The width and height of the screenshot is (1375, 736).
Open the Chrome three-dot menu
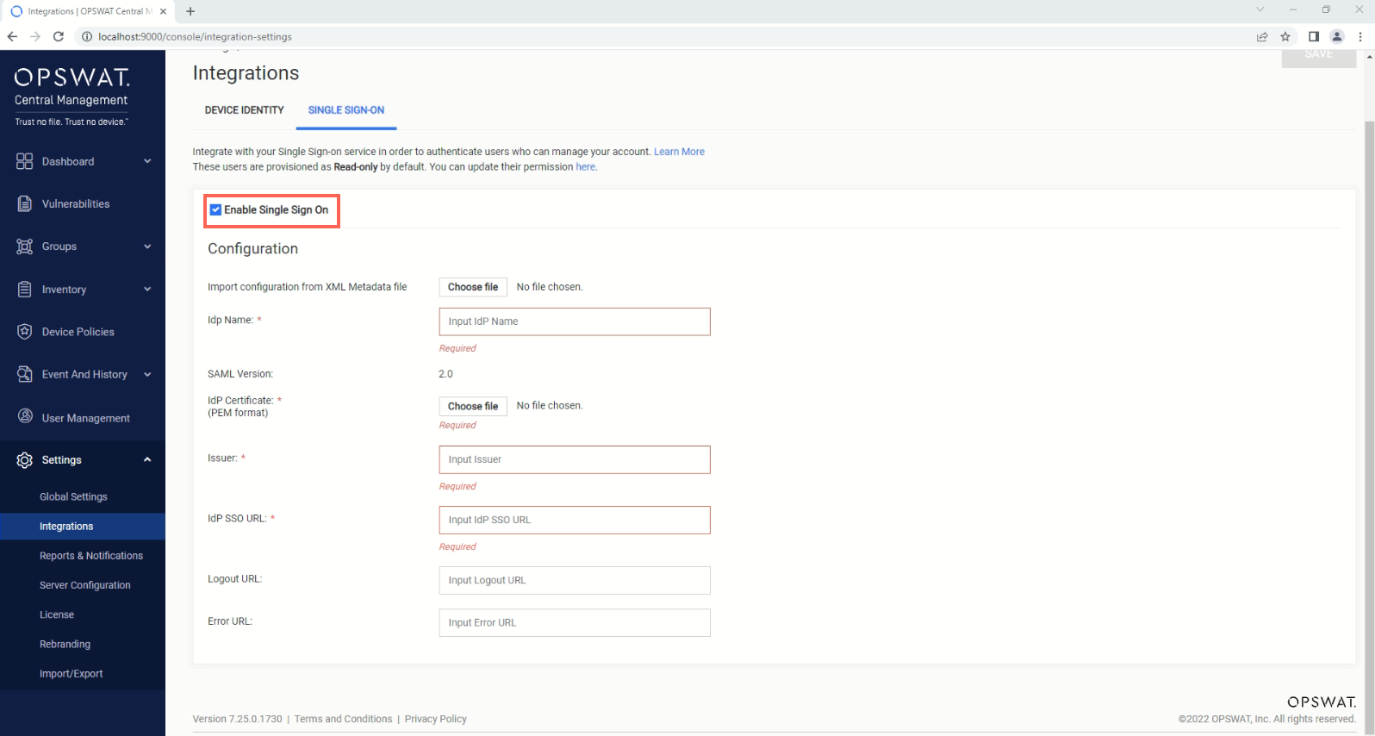1360,36
